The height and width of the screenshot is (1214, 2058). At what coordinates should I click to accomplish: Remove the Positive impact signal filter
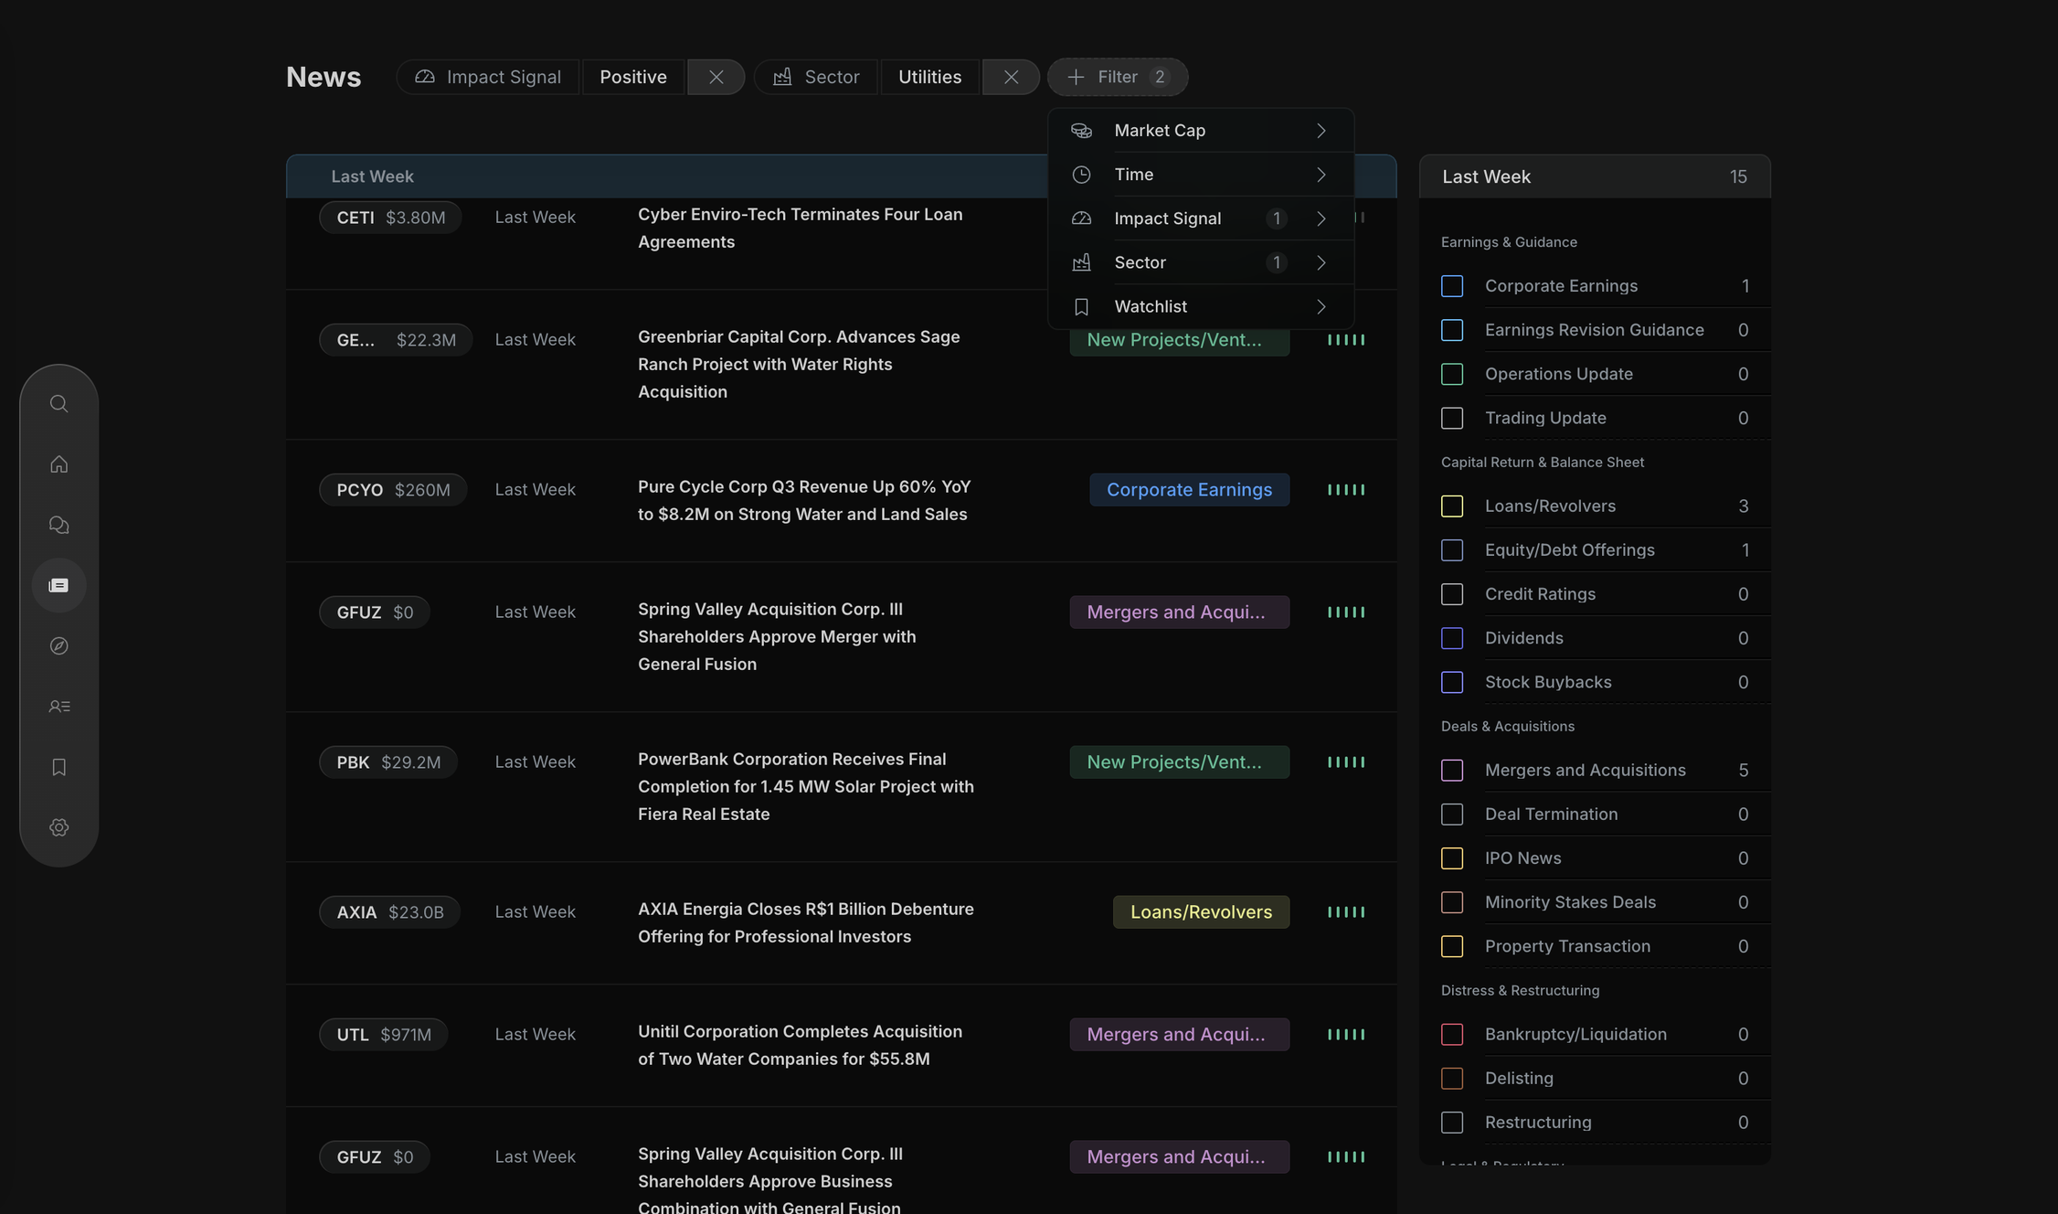[716, 77]
